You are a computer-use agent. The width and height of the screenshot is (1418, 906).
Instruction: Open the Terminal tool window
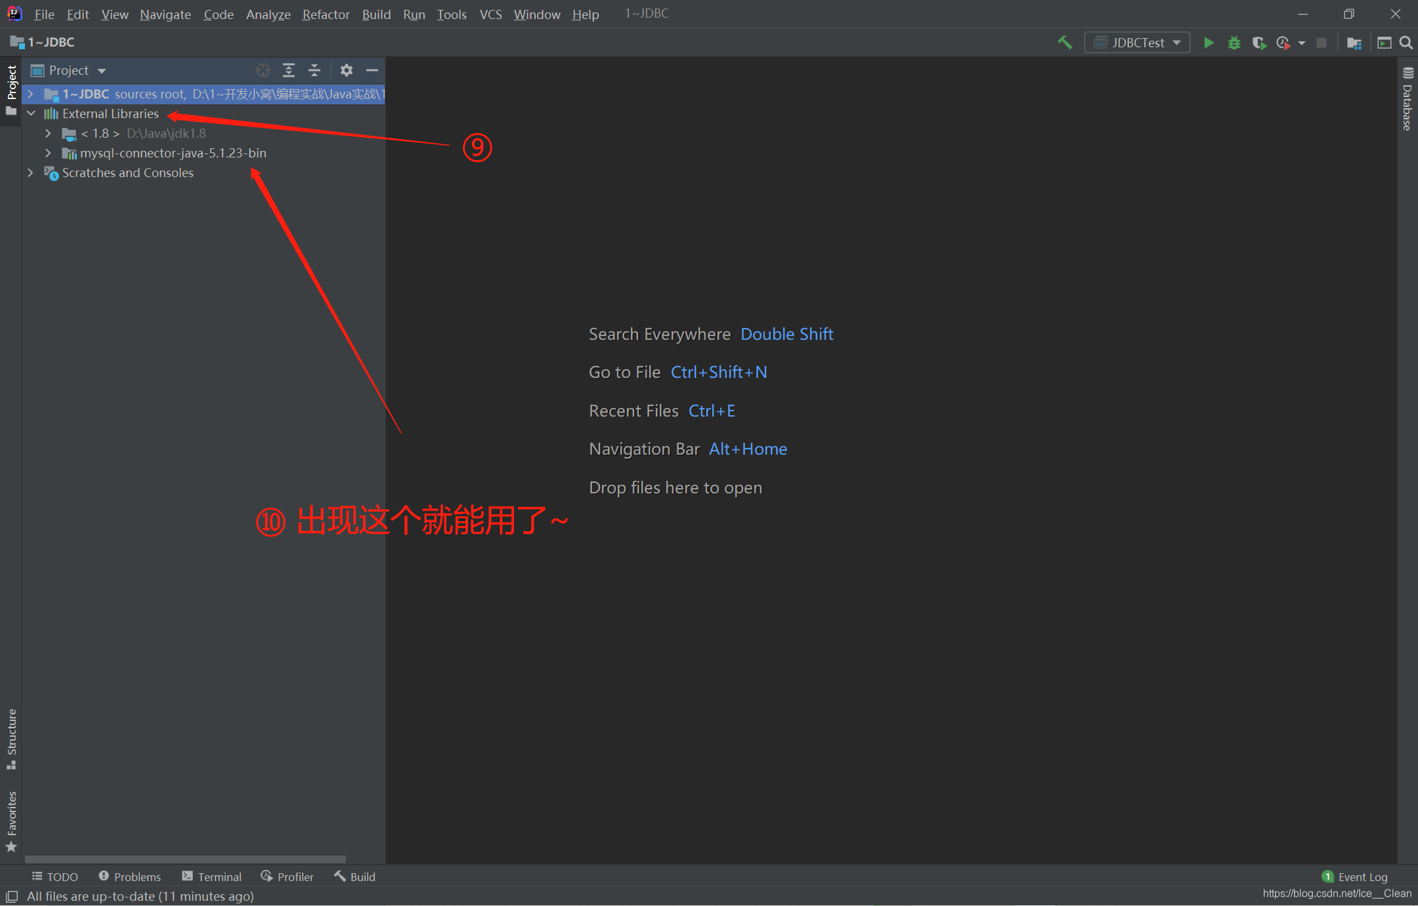(x=211, y=876)
